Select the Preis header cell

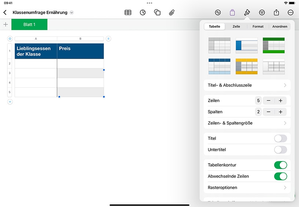click(80, 51)
